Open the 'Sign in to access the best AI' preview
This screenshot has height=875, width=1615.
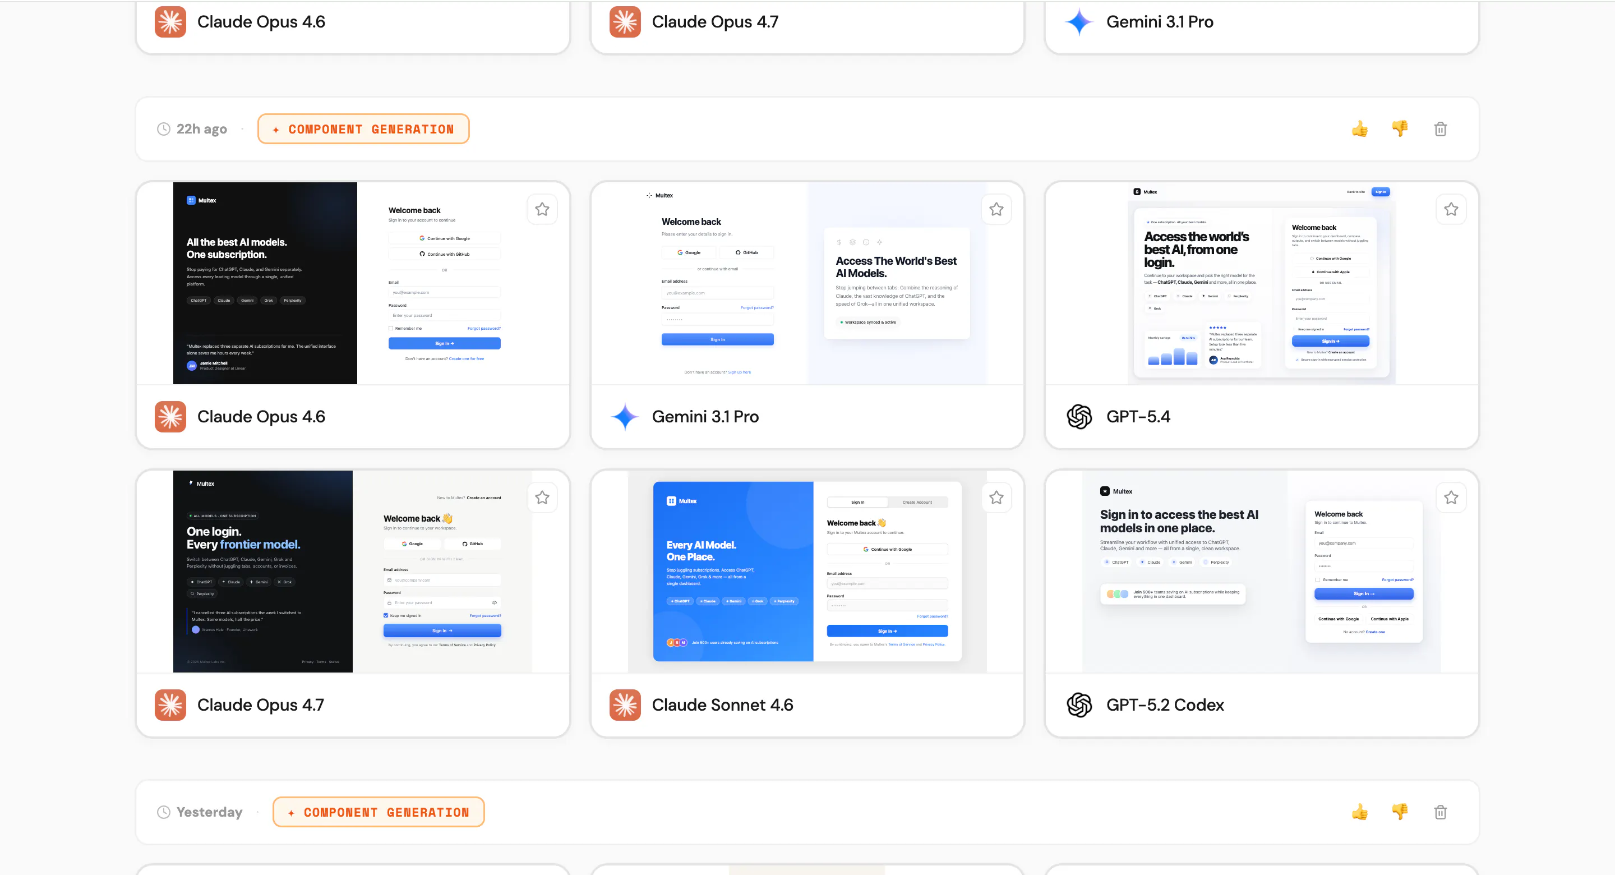coord(1261,572)
